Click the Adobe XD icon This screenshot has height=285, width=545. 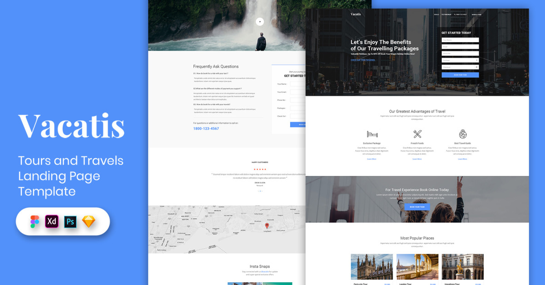[52, 222]
